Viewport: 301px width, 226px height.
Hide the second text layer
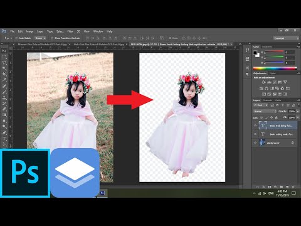255,134
